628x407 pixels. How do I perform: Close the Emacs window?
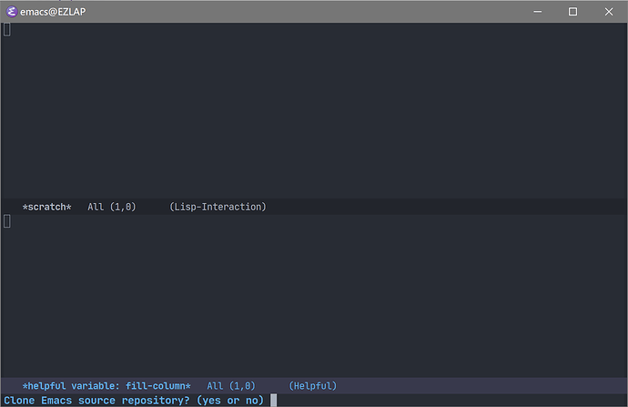click(609, 12)
